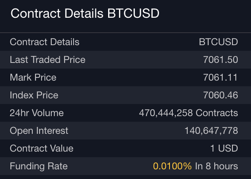
Task: Select the 1 USD contract value
Action: [x=224, y=148]
